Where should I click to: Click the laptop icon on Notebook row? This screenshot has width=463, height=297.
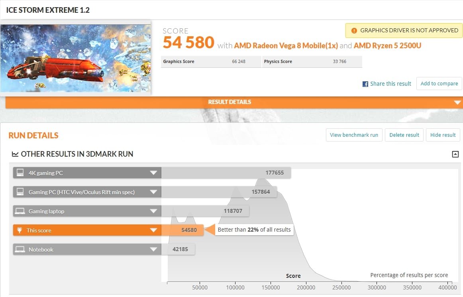(x=20, y=249)
